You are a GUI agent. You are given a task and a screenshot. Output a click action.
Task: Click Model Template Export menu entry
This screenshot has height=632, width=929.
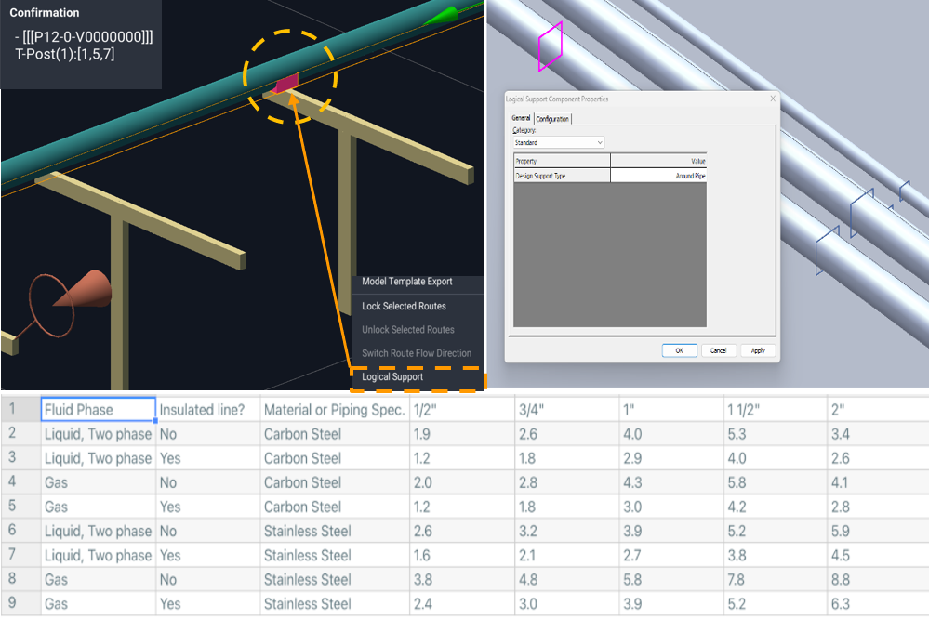pyautogui.click(x=407, y=282)
